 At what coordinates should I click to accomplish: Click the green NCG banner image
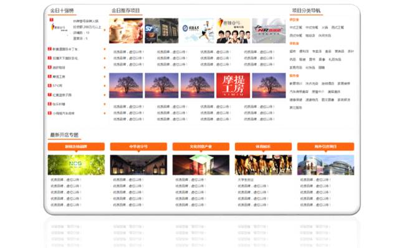76,165
